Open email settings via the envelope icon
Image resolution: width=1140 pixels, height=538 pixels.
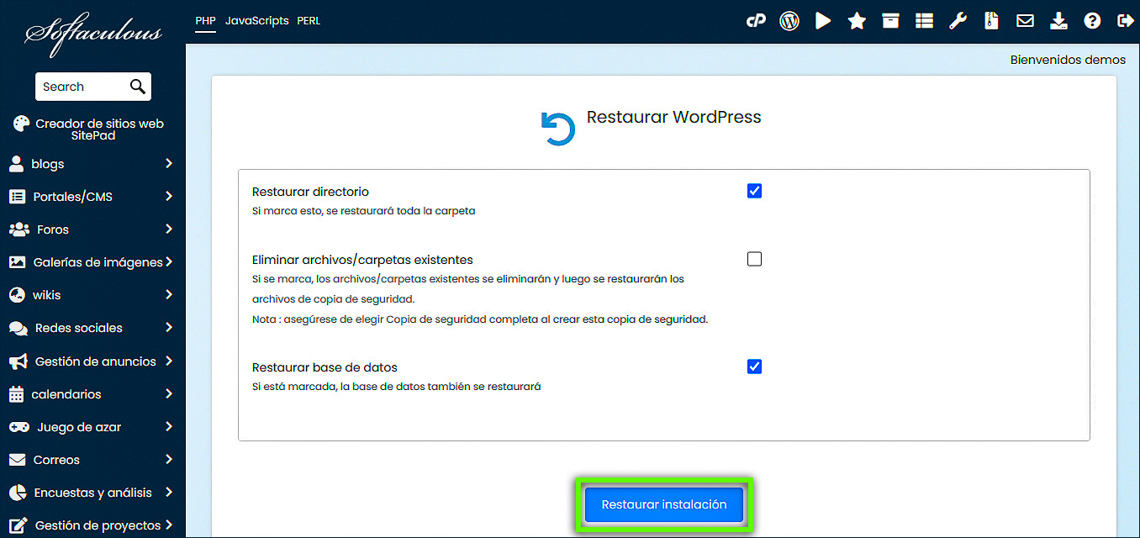pos(1025,20)
